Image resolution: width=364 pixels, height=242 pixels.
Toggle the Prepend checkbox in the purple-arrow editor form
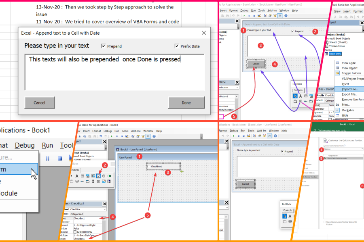pyautogui.click(x=293, y=31)
